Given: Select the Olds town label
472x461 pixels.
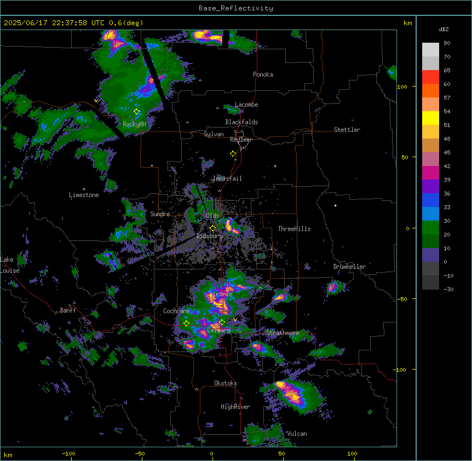Looking at the screenshot, I should click(212, 216).
